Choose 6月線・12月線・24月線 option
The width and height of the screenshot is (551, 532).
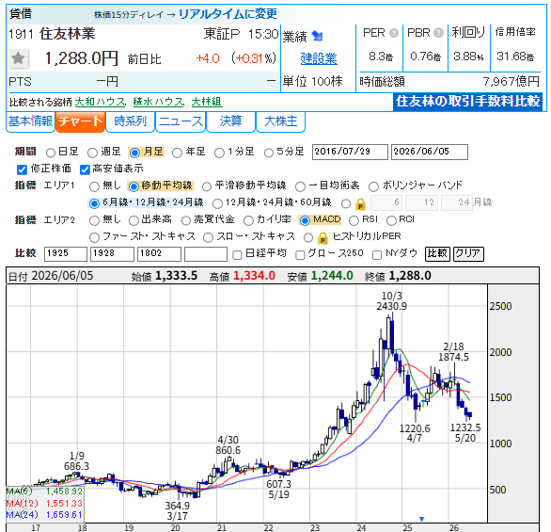point(94,203)
